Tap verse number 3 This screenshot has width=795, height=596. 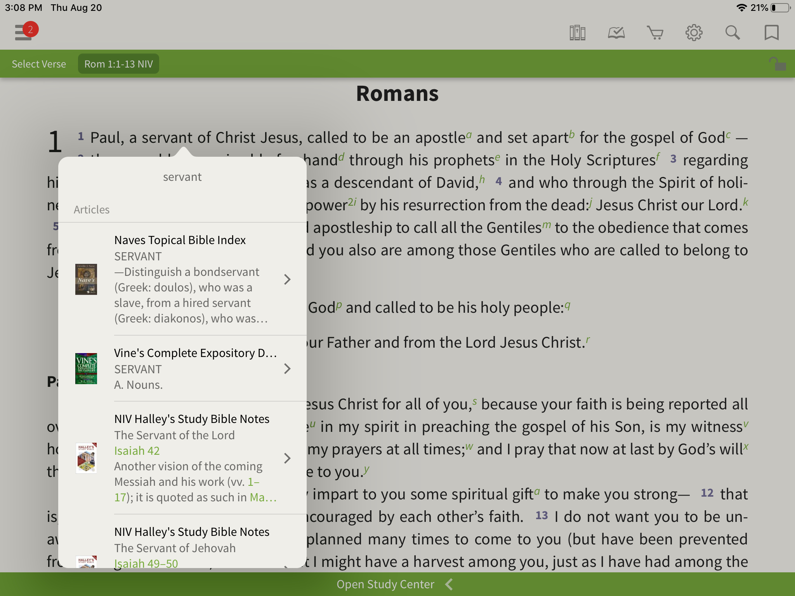tap(673, 159)
